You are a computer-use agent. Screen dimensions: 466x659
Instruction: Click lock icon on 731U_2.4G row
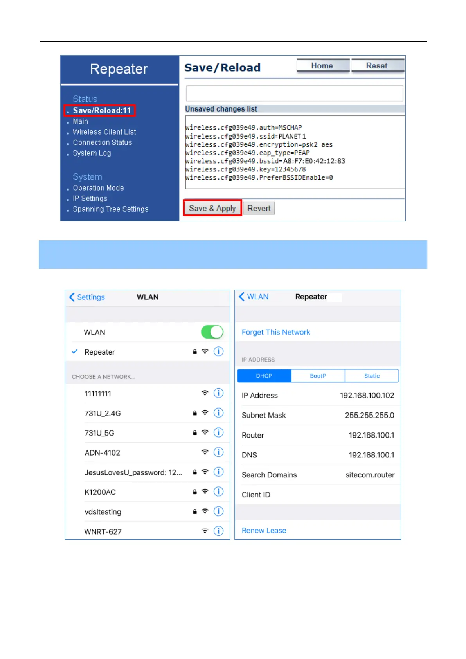click(x=195, y=413)
